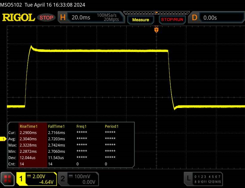245x188 pixels.
Task: Click the Max: row label
Action: pos(13,145)
